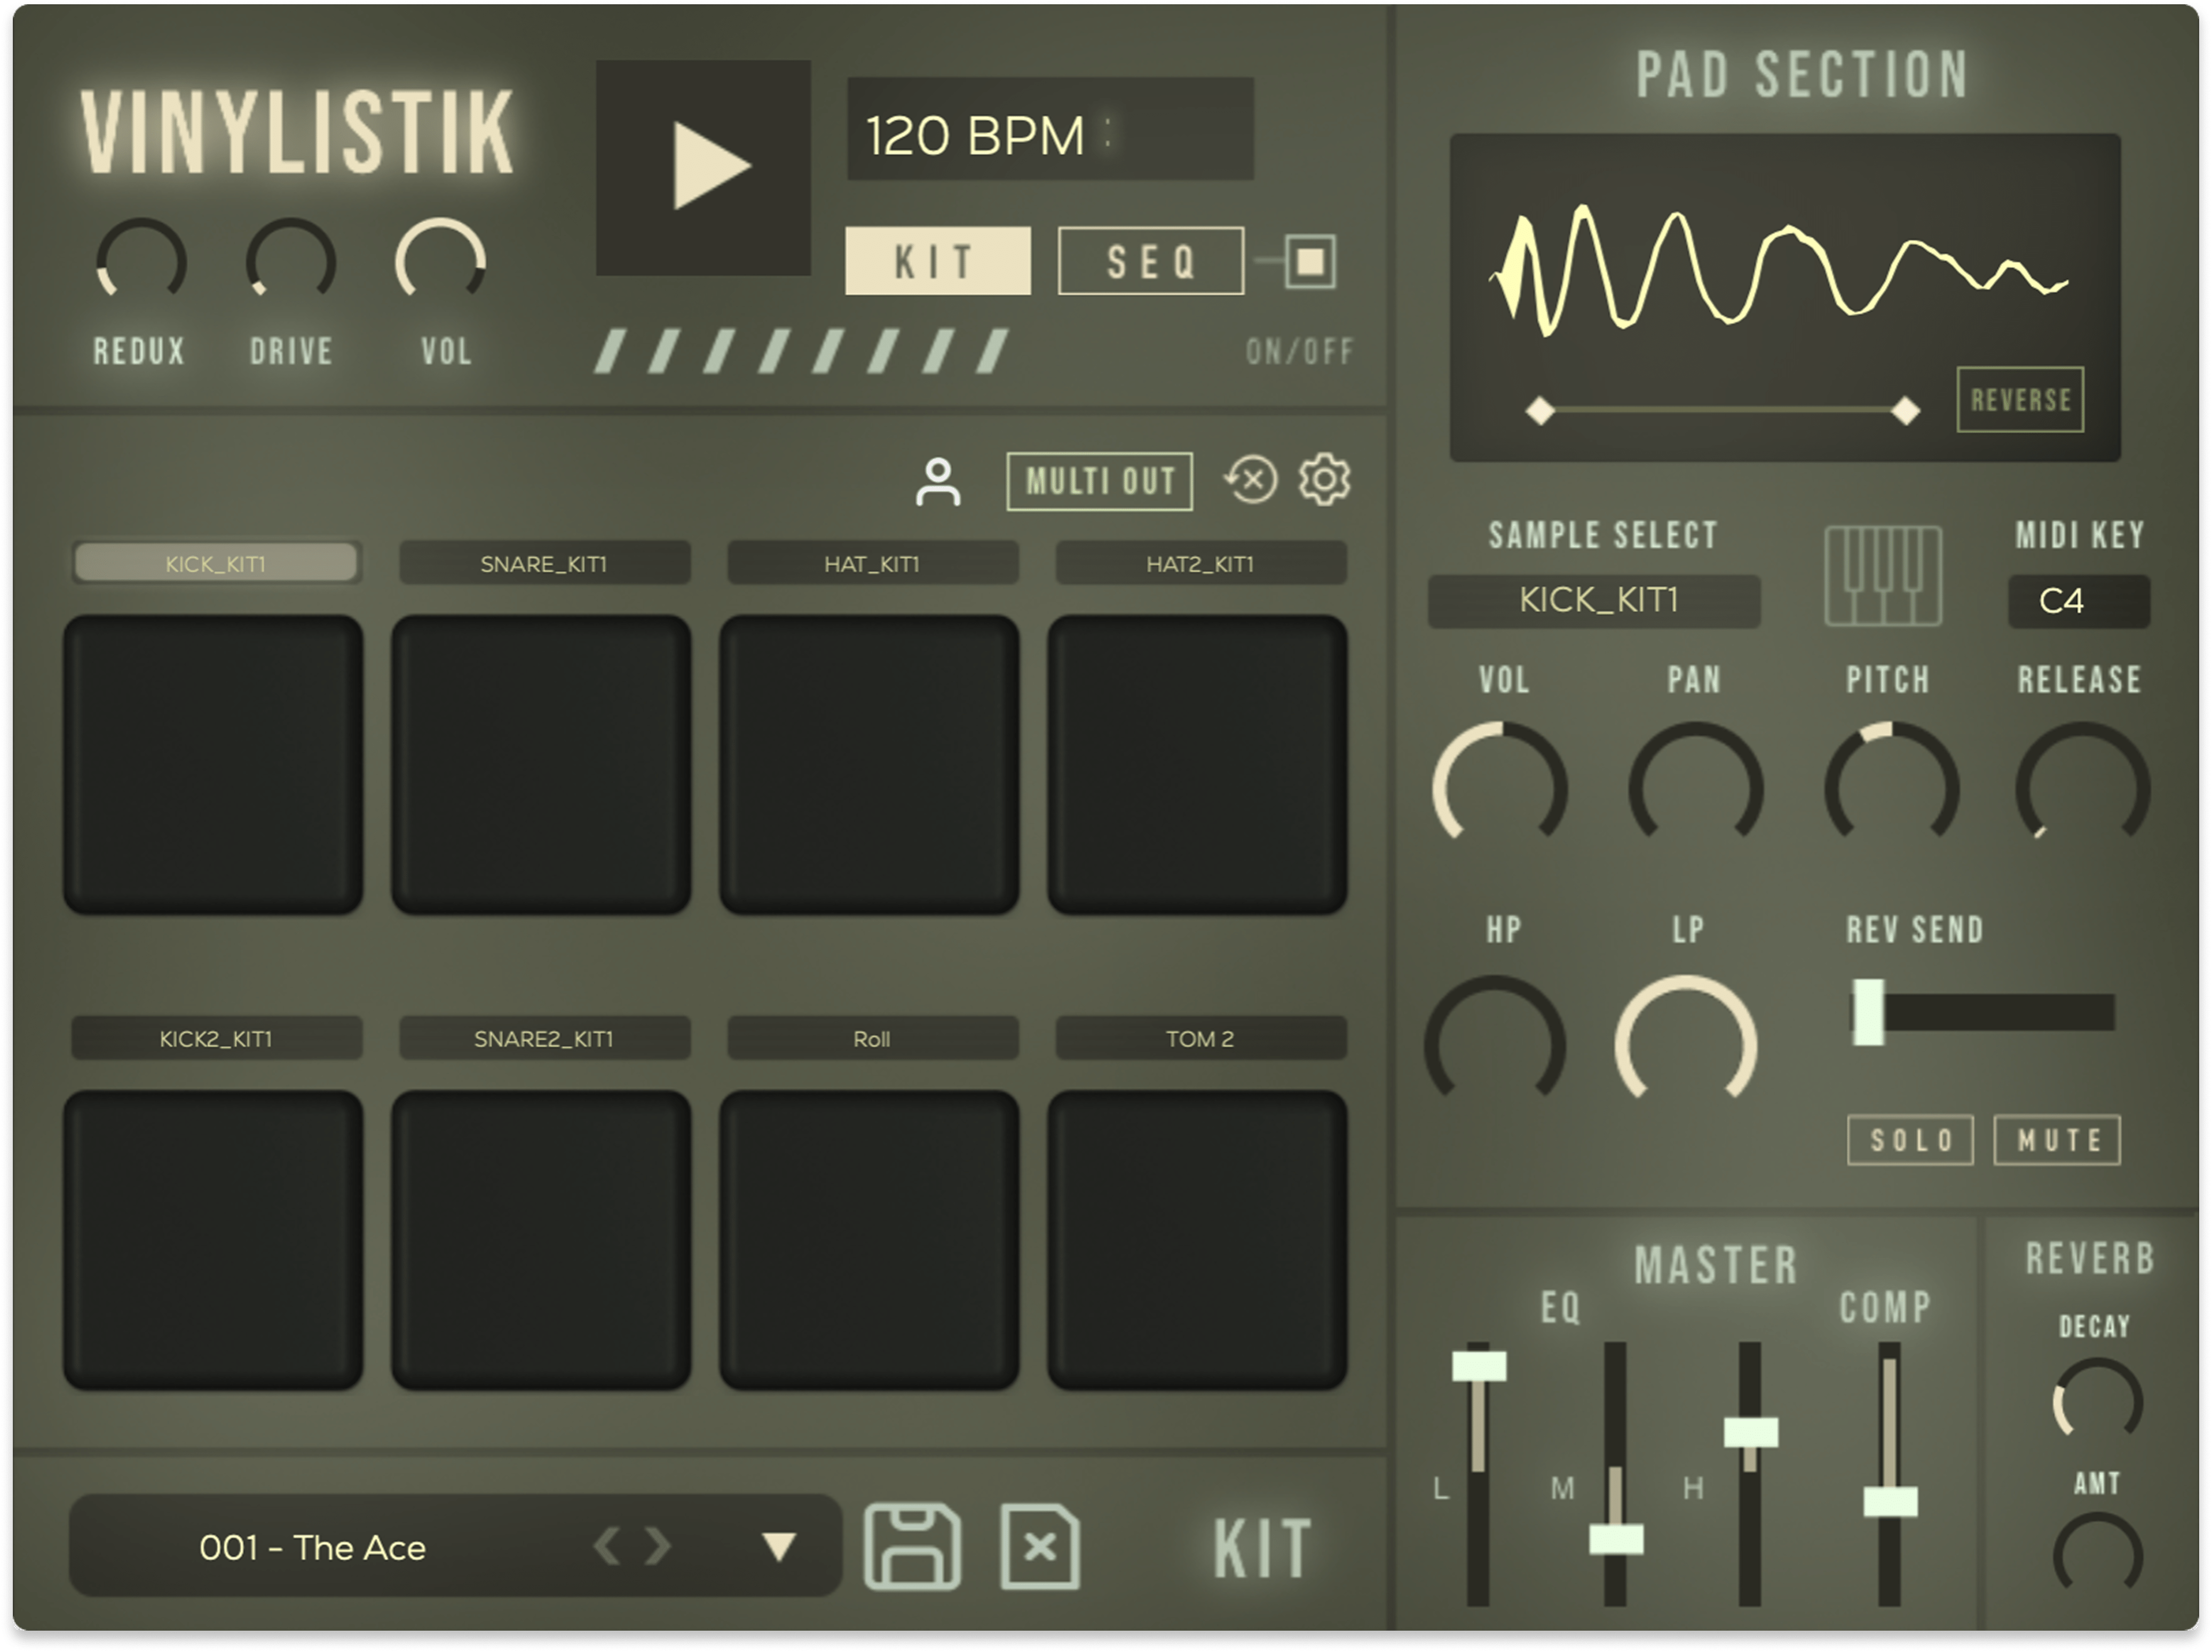Open the KICK_KIT1 sample select box
Viewport: 2212px width, 1652px height.
[1594, 601]
